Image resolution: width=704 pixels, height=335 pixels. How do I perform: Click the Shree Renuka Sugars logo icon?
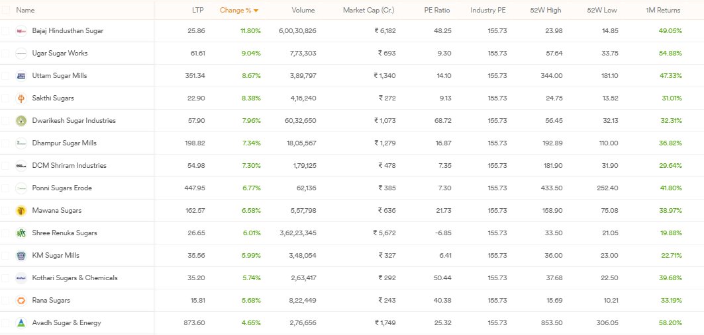[x=21, y=233]
